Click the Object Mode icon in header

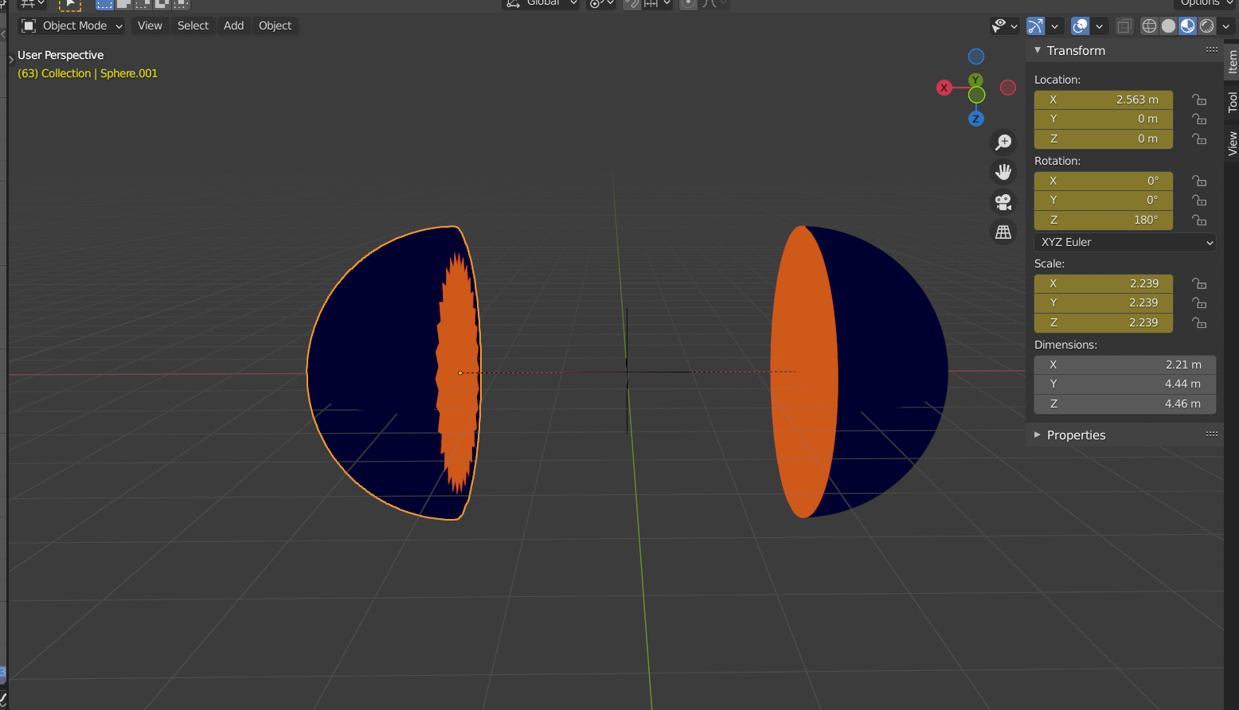click(29, 25)
